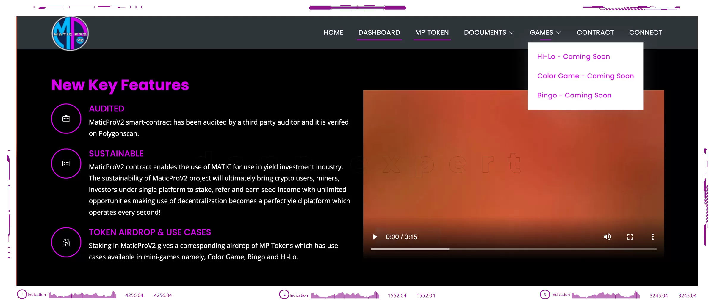
Task: Enter video fullscreen mode
Action: [630, 237]
